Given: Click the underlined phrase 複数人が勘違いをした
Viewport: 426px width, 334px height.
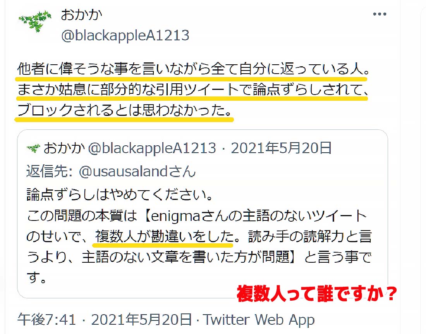Looking at the screenshot, I should point(164,236).
